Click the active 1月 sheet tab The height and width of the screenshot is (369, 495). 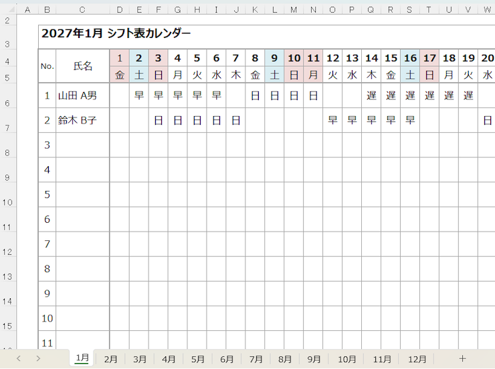(x=82, y=358)
